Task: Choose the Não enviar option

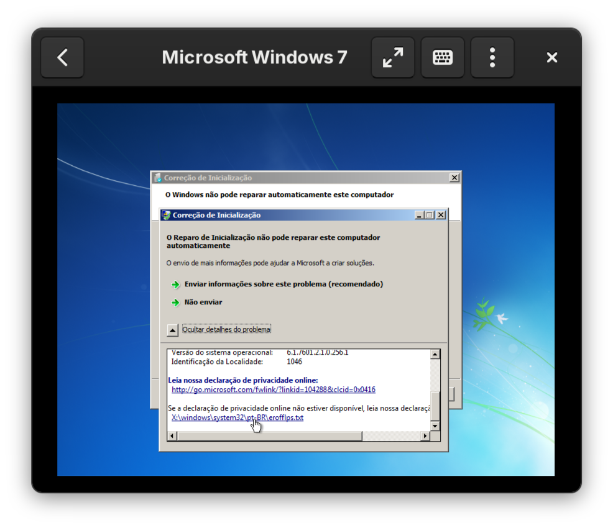Action: [203, 302]
